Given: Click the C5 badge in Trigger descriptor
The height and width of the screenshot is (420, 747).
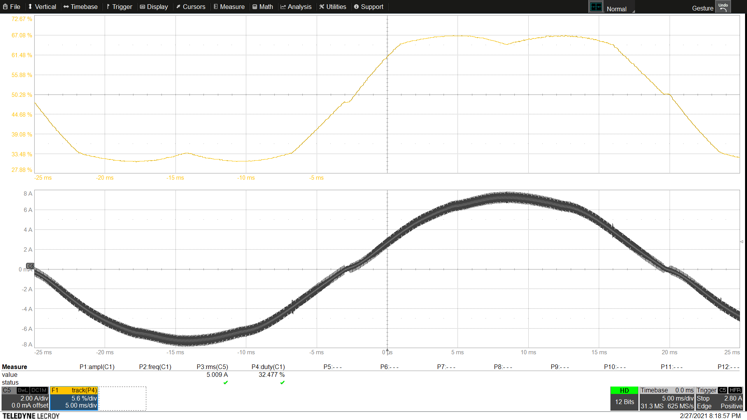Looking at the screenshot, I should [x=722, y=390].
